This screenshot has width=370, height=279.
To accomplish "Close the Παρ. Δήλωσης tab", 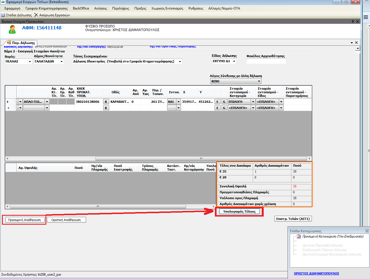I will pos(356,43).
